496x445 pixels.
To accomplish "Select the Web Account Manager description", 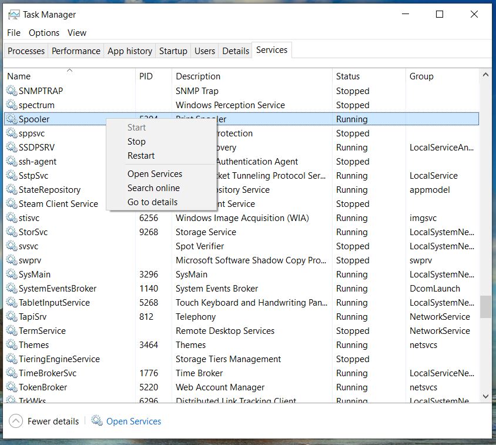I will (x=220, y=387).
